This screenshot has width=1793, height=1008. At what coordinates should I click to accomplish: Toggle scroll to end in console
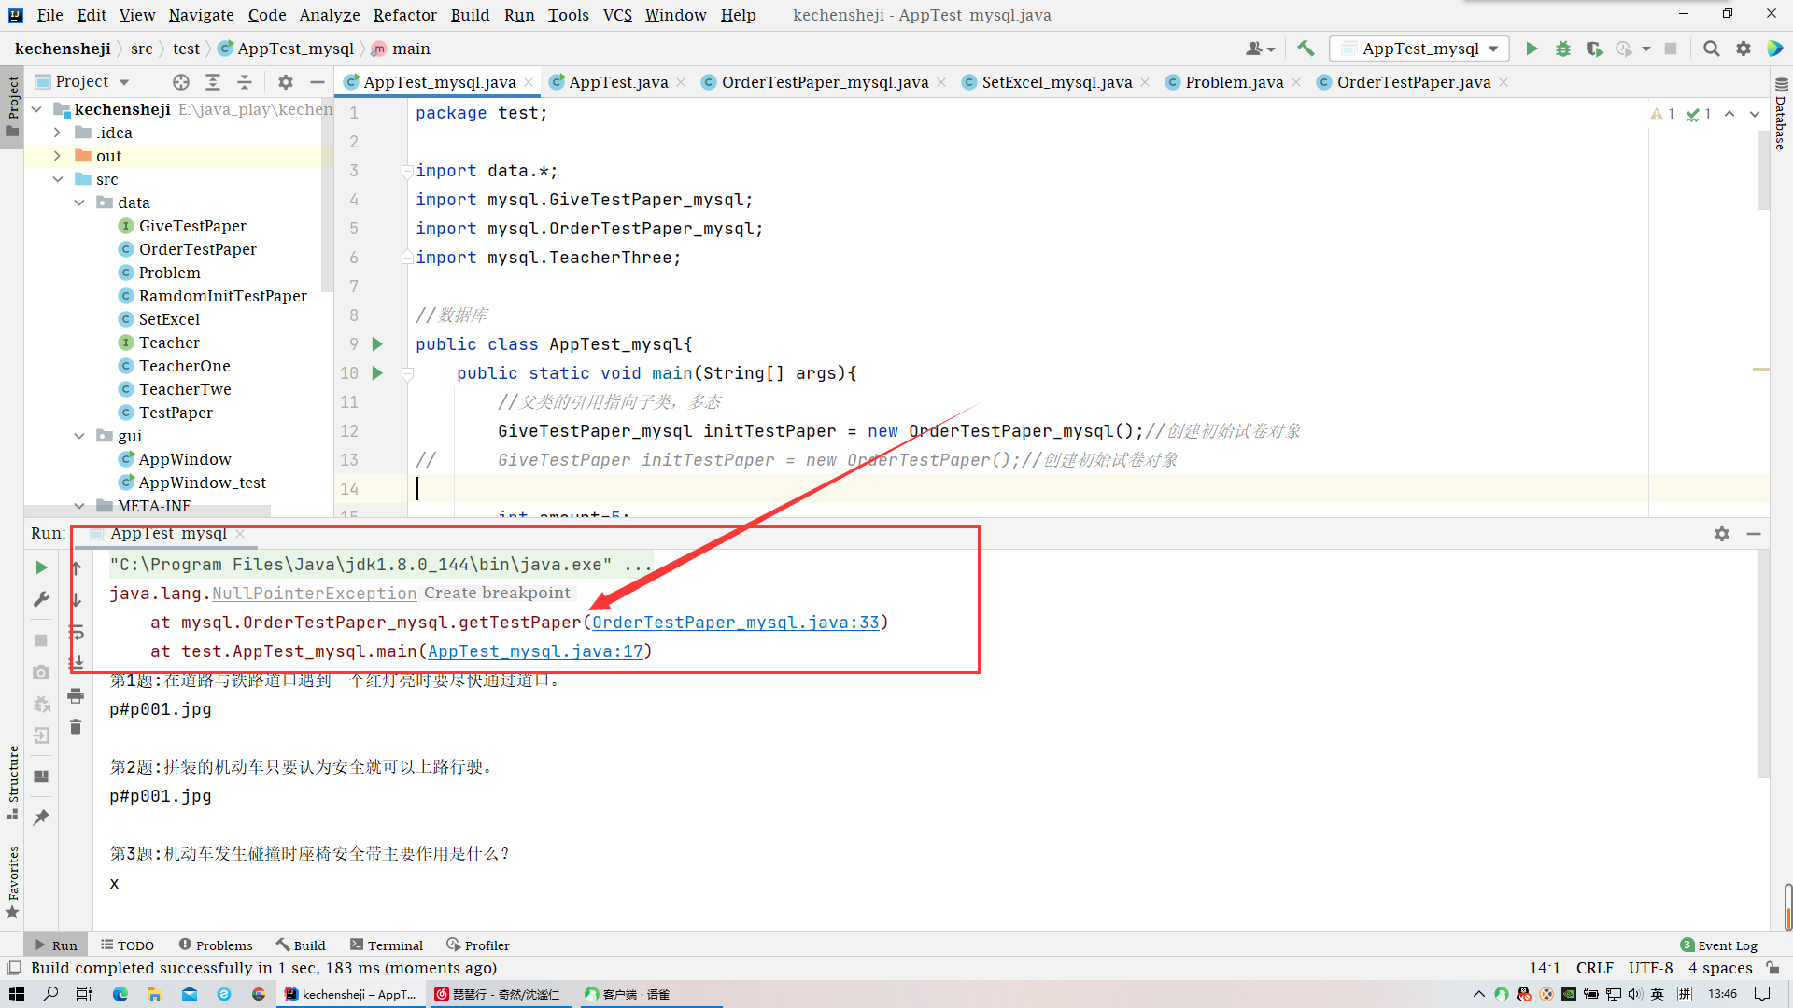[x=77, y=663]
